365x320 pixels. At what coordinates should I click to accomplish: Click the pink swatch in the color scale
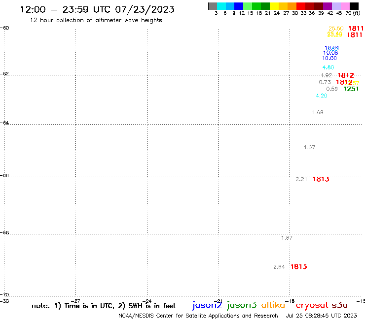pos(345,6)
